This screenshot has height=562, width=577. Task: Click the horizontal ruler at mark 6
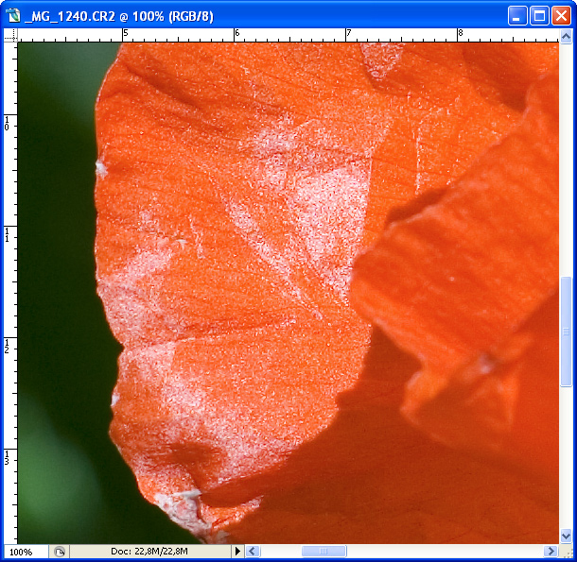(235, 35)
